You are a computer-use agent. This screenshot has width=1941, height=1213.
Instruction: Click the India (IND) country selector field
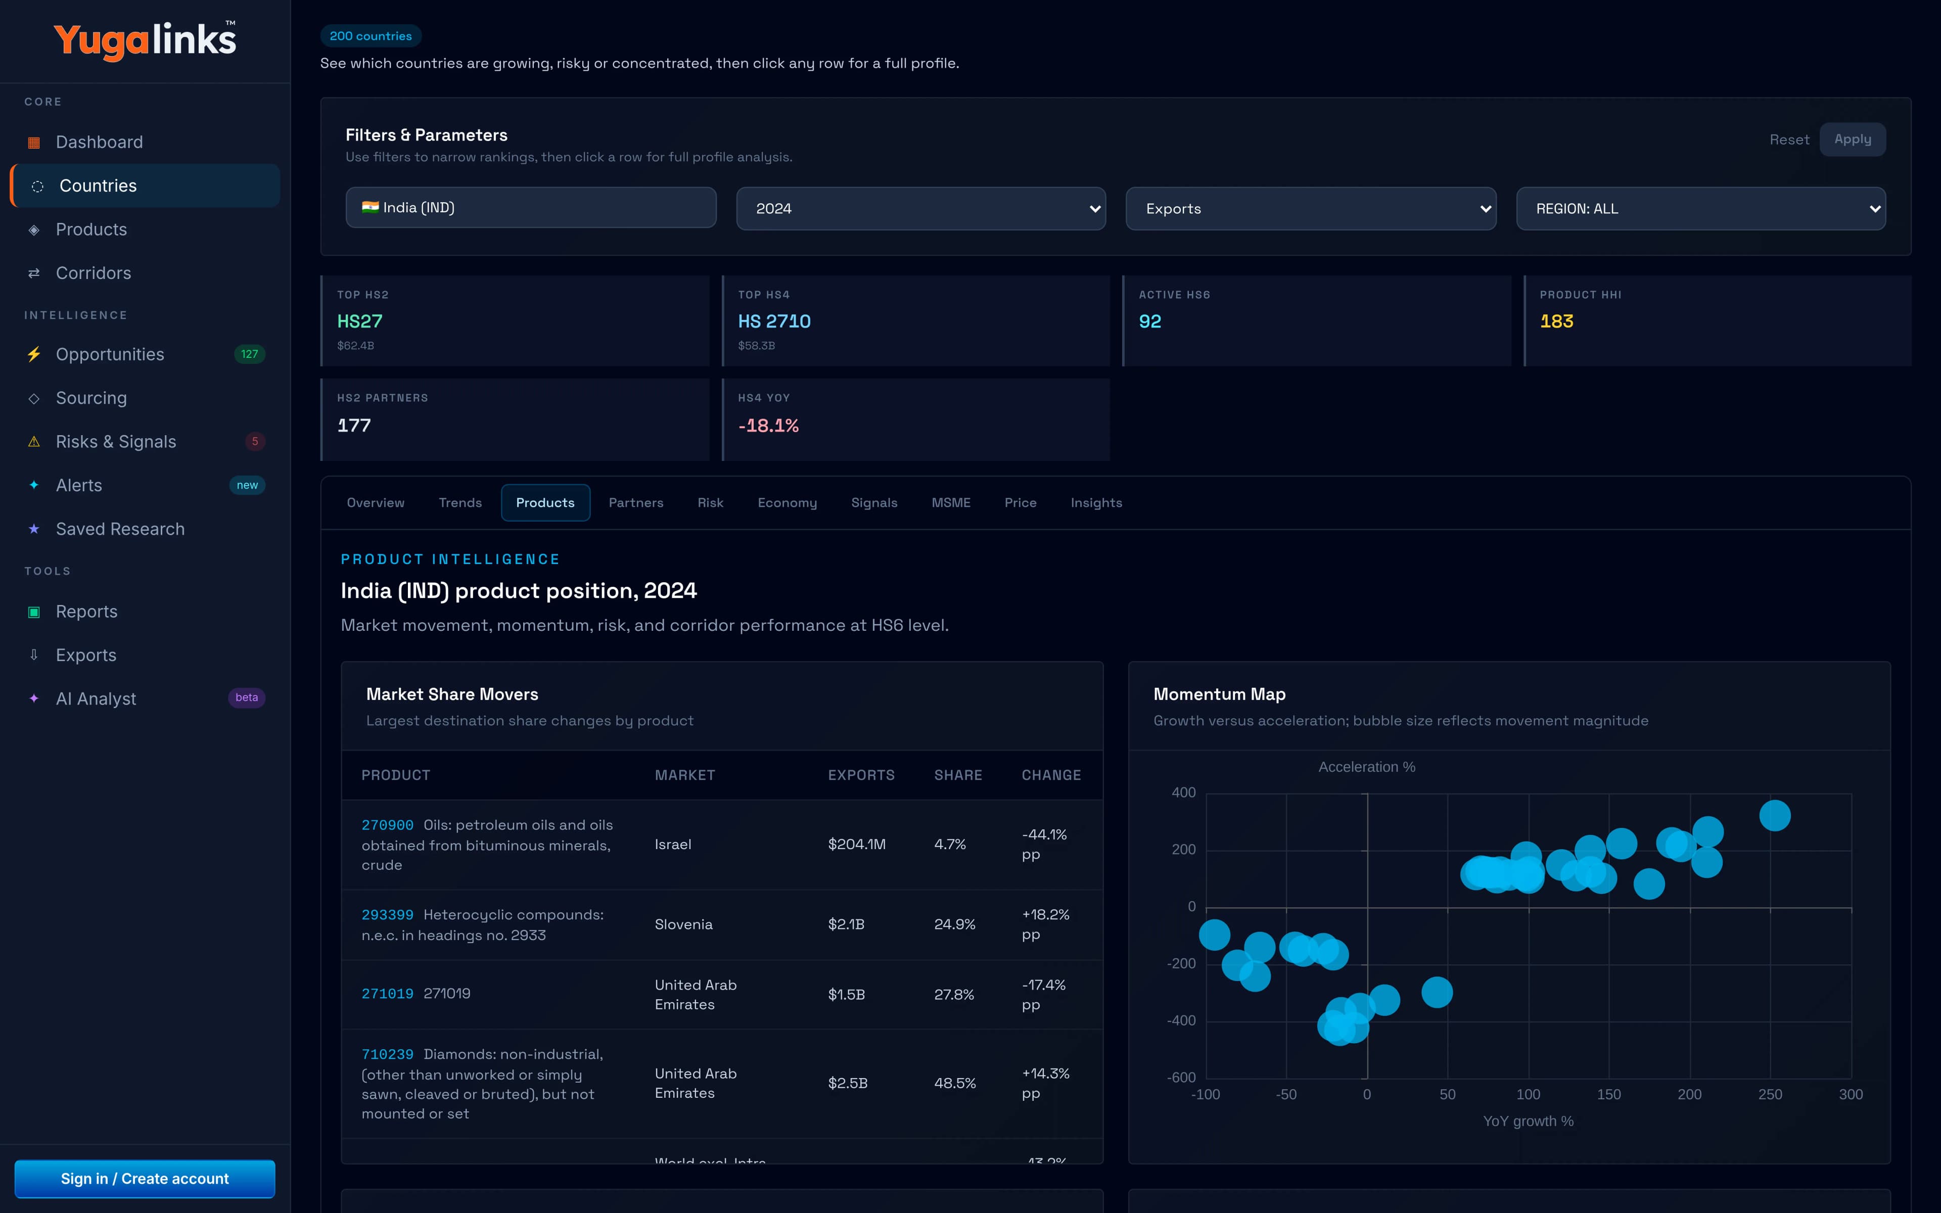tap(531, 208)
